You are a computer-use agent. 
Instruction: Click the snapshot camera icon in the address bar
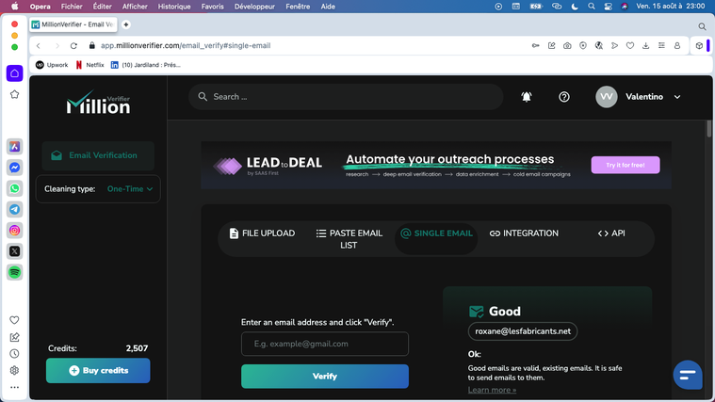tap(567, 45)
